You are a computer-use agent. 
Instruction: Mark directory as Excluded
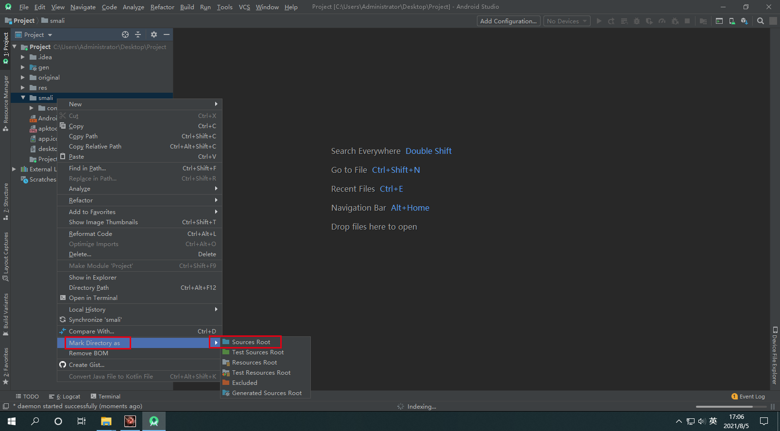265,382
